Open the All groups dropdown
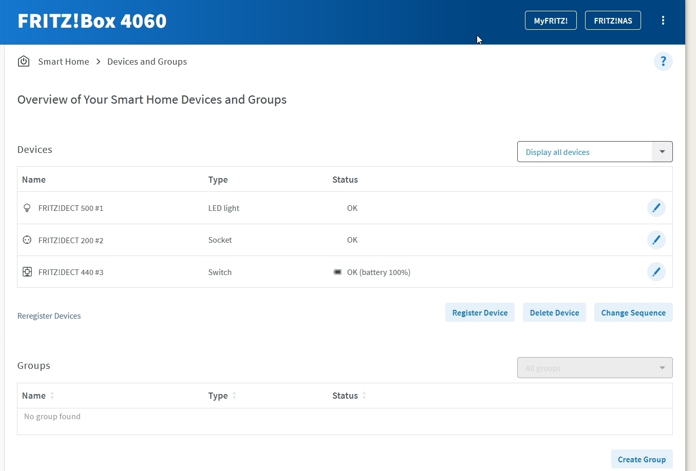Image resolution: width=696 pixels, height=471 pixels. click(595, 368)
